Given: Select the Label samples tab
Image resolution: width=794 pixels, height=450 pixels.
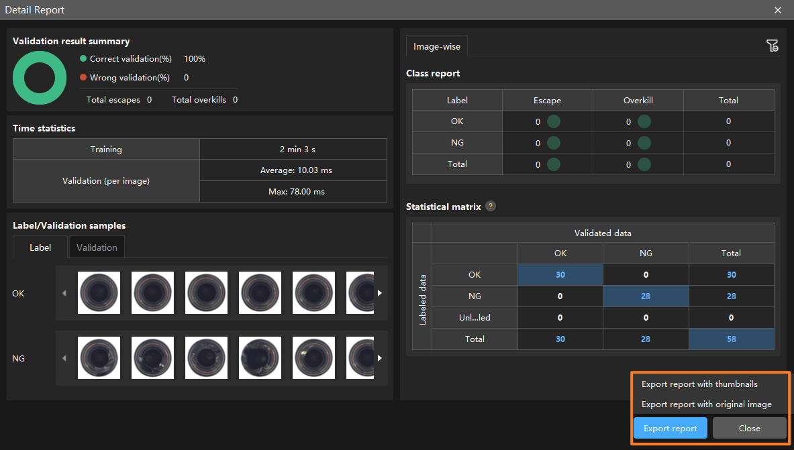Looking at the screenshot, I should click(40, 247).
